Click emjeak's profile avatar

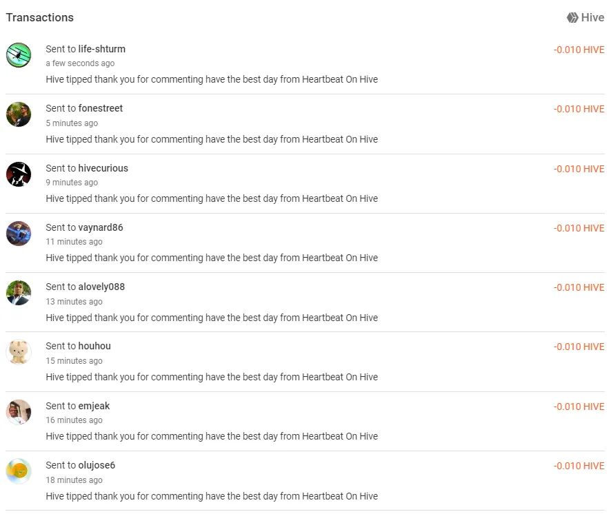click(x=19, y=412)
